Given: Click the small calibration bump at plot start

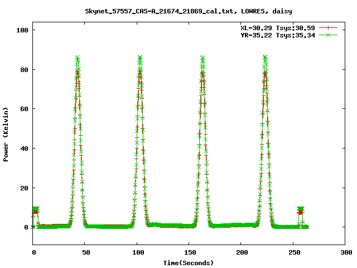Looking at the screenshot, I should point(36,210).
